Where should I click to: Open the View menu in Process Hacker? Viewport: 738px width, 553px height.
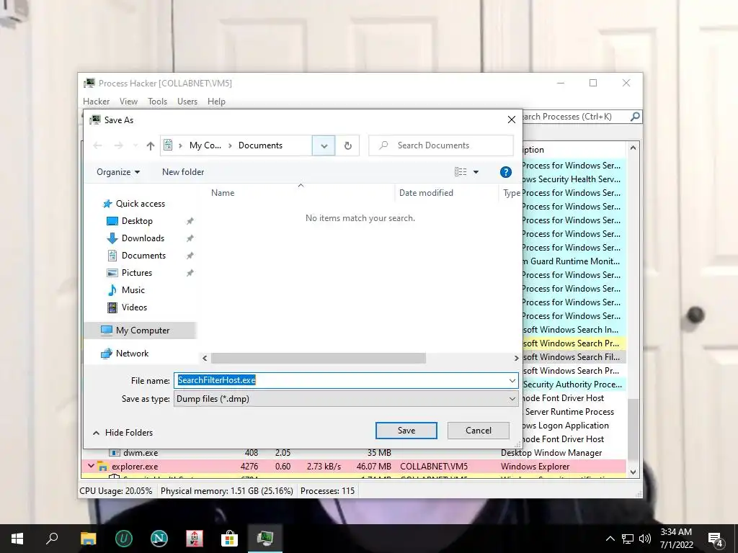click(128, 102)
